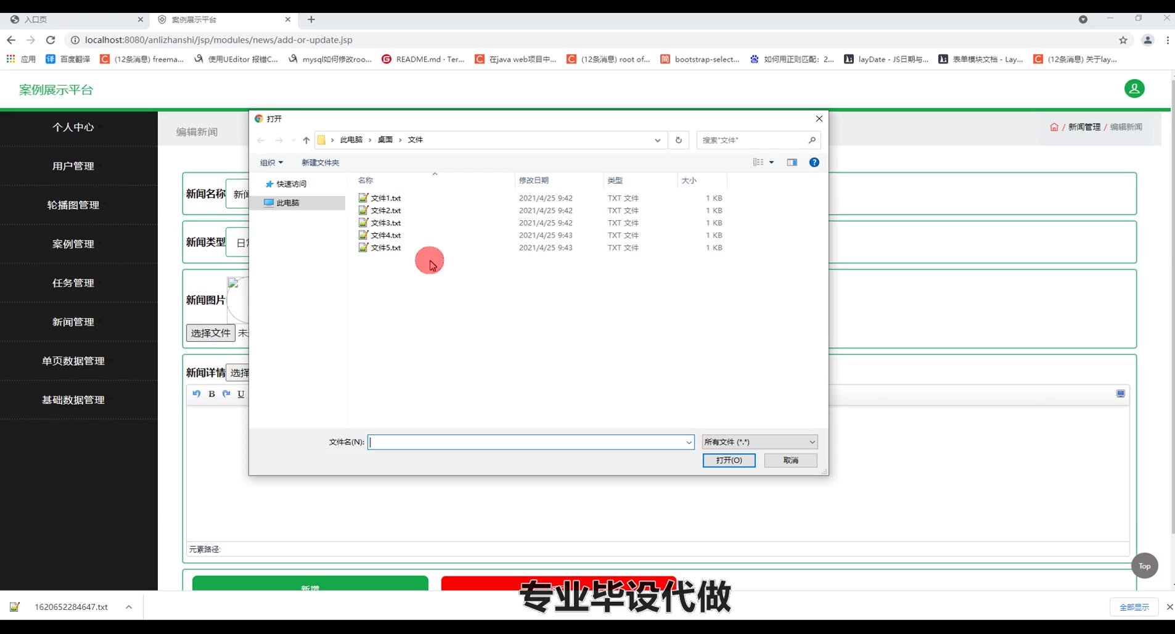This screenshot has width=1175, height=634.
Task: Open 基础数据管理 in the sidebar
Action: click(x=73, y=400)
